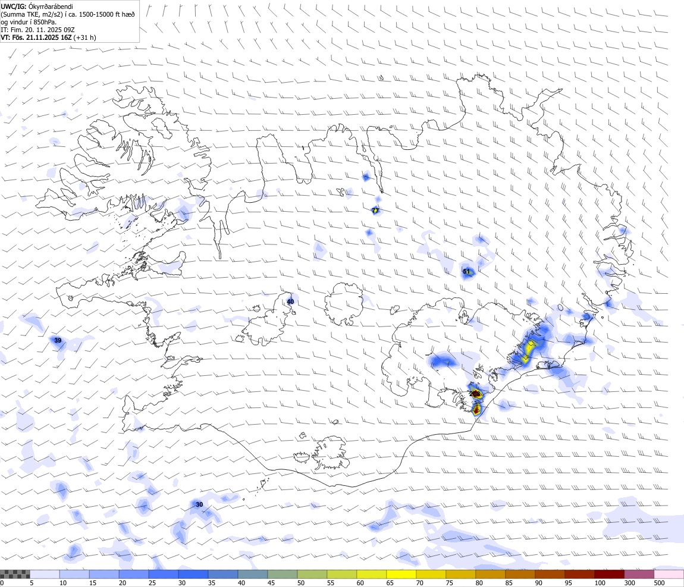Image resolution: width=684 pixels, height=587 pixels.
Task: Select the legend tick label '60'
Action: click(x=360, y=583)
